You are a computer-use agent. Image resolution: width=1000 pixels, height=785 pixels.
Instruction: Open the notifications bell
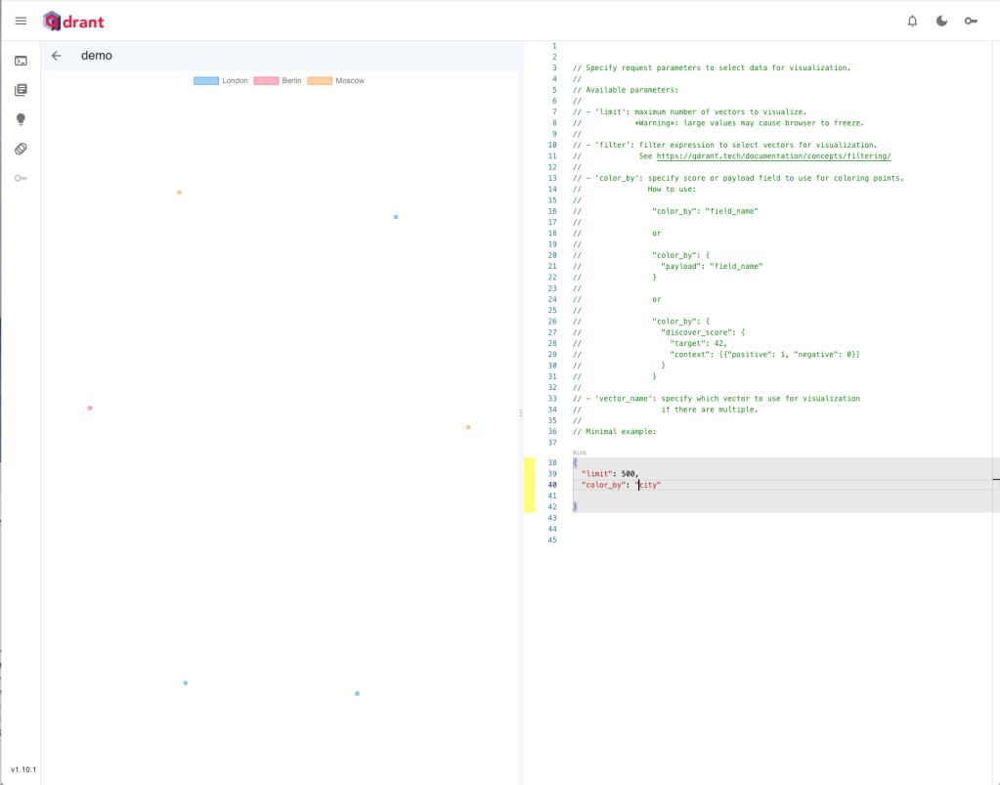coord(912,22)
